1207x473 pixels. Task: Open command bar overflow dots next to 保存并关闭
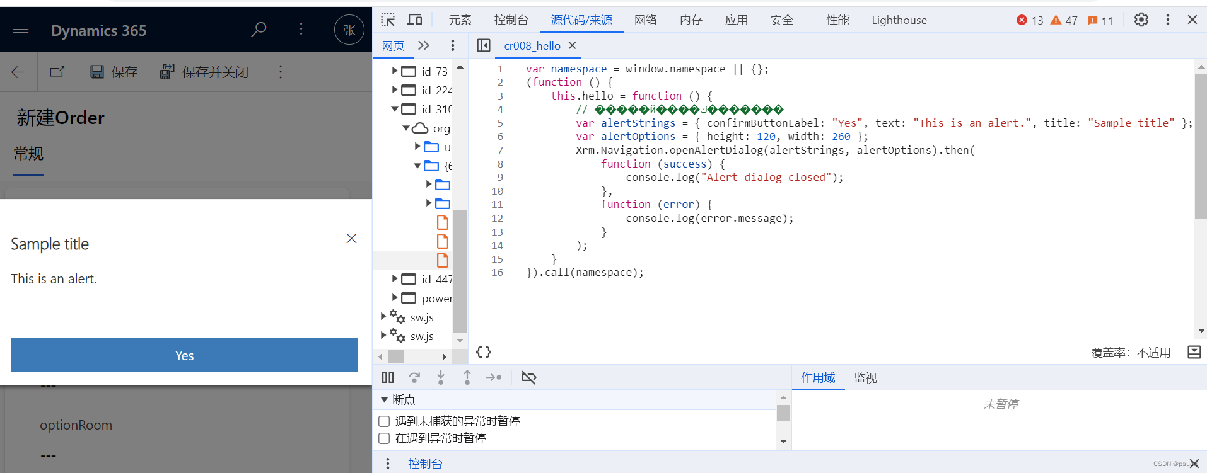point(281,72)
